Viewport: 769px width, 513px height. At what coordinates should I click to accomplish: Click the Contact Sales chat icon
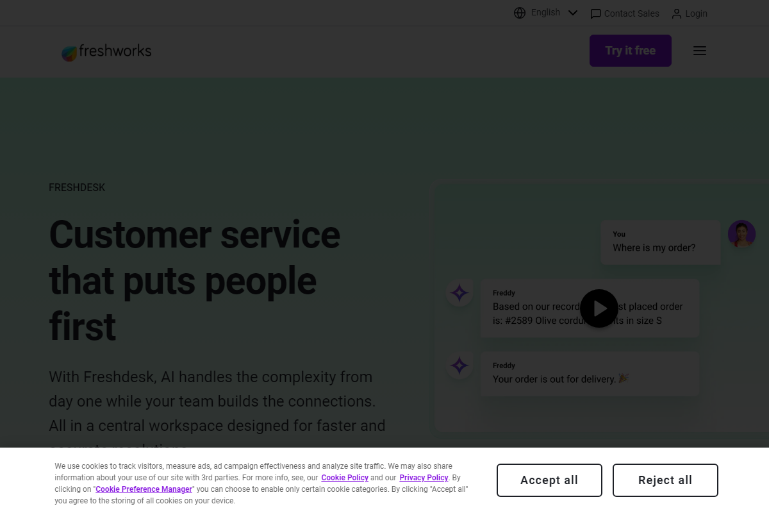tap(595, 13)
